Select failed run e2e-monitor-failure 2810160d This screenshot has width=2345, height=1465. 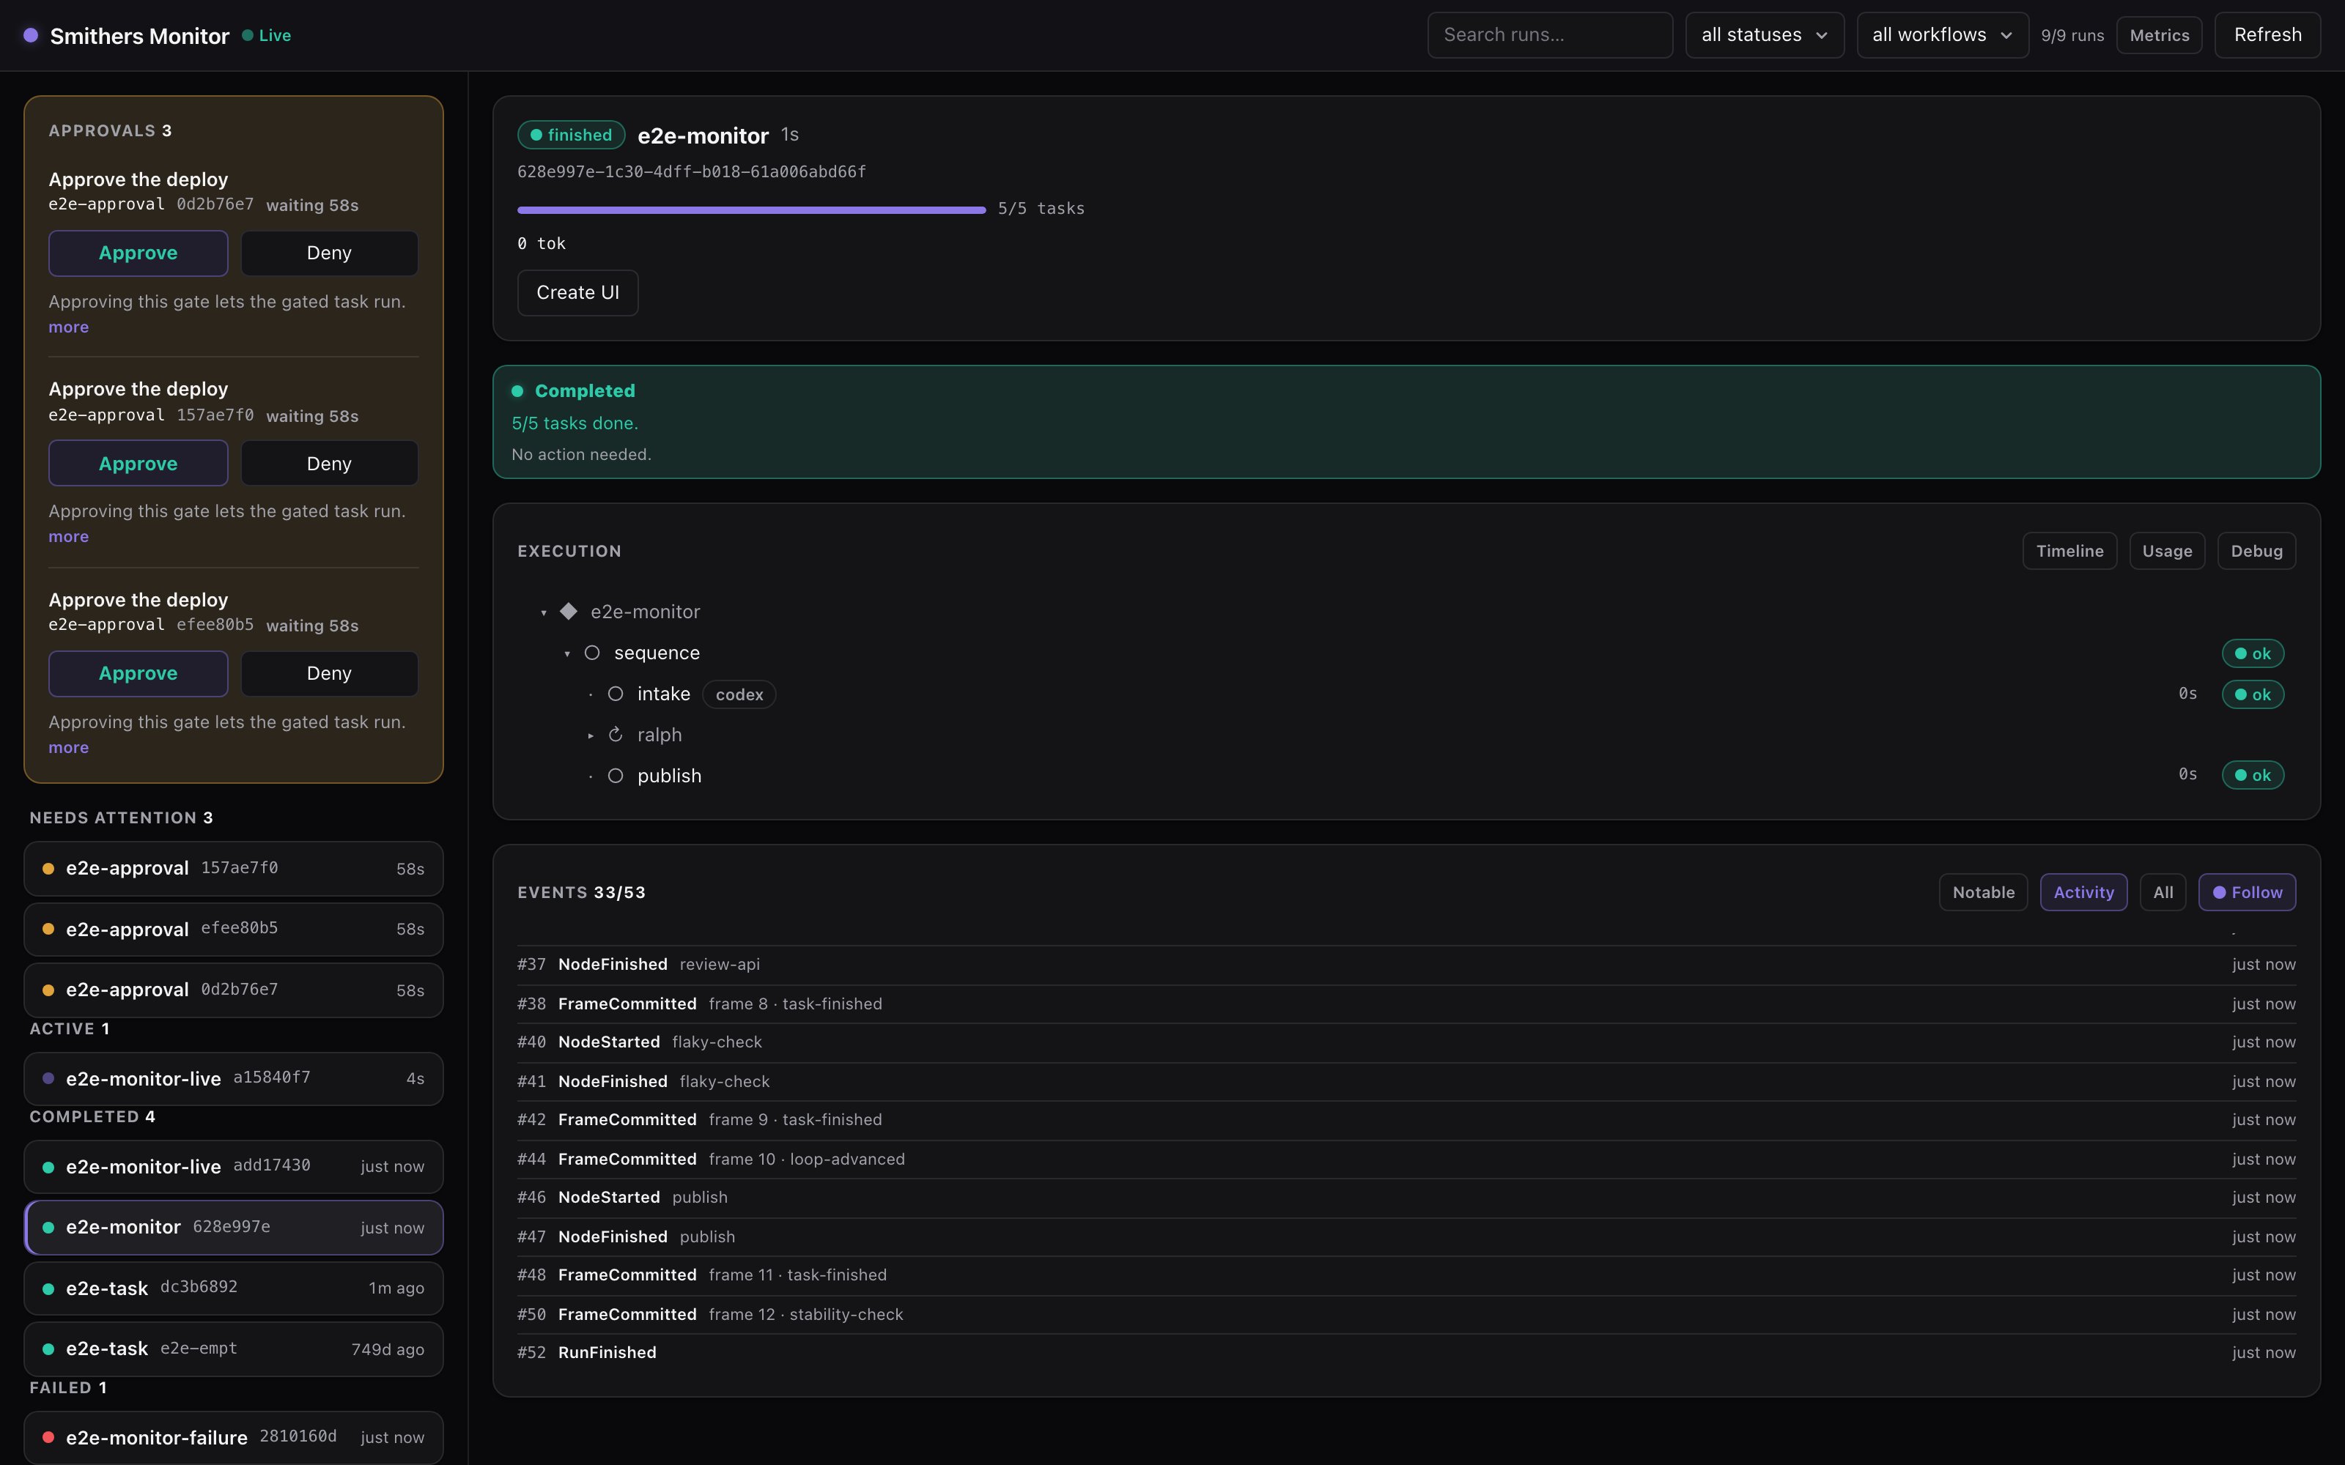[234, 1438]
